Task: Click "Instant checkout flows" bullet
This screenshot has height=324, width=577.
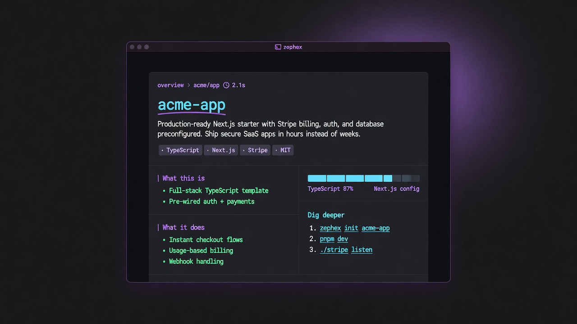Action: tap(206, 240)
